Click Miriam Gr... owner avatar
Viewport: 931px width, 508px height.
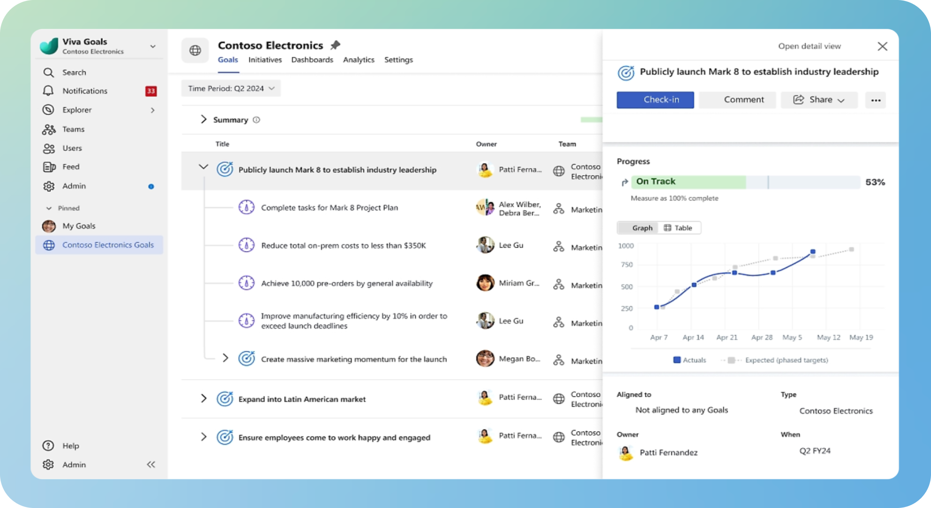tap(485, 283)
